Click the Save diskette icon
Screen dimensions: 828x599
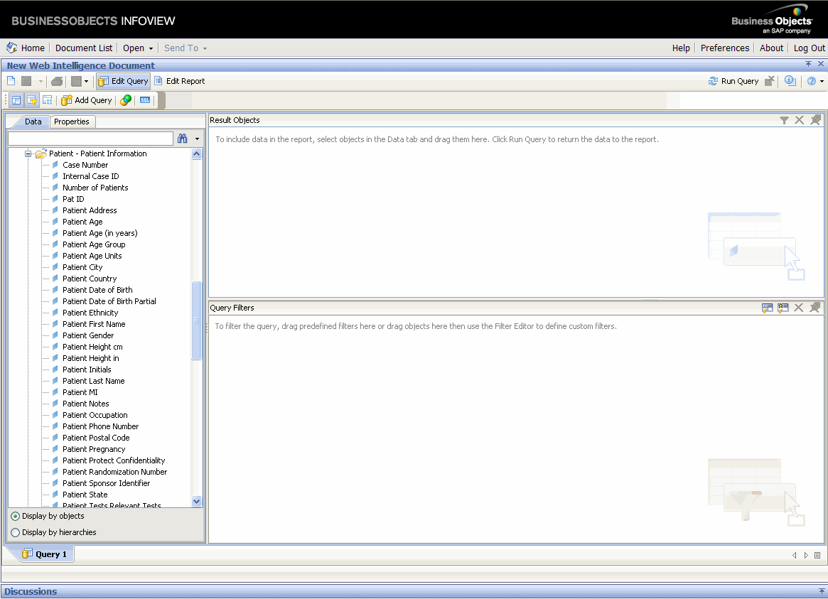26,81
